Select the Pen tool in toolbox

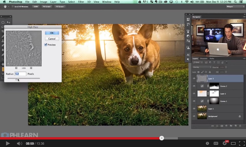(x=3, y=55)
